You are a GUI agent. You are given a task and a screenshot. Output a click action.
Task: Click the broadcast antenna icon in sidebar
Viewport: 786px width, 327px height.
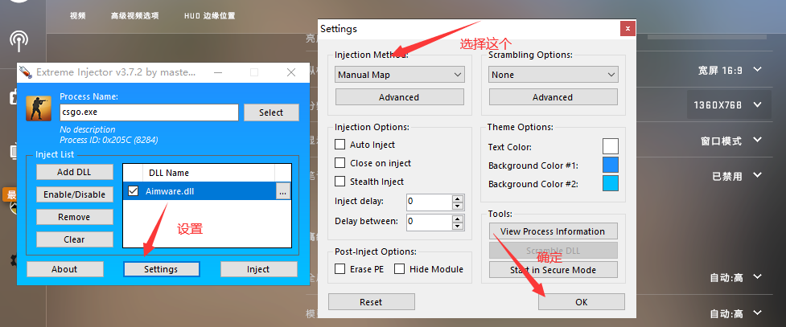(19, 41)
